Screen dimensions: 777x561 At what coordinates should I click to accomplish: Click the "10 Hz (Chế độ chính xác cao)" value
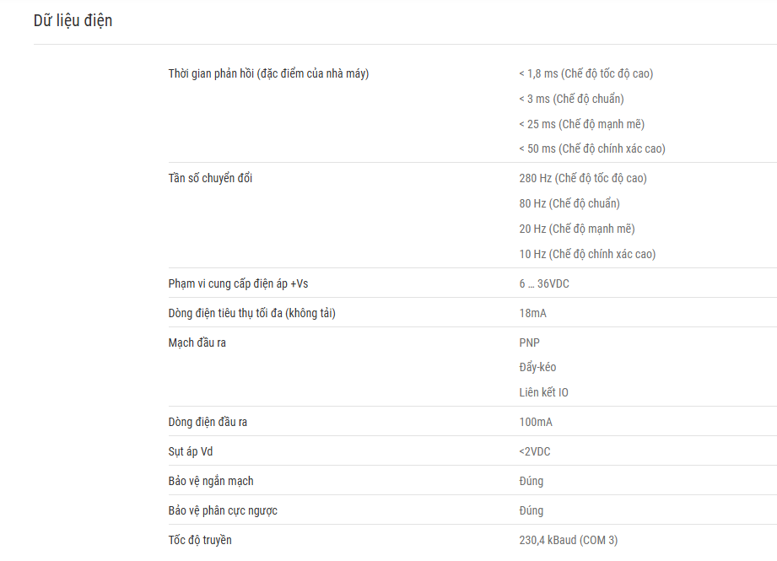click(x=587, y=254)
